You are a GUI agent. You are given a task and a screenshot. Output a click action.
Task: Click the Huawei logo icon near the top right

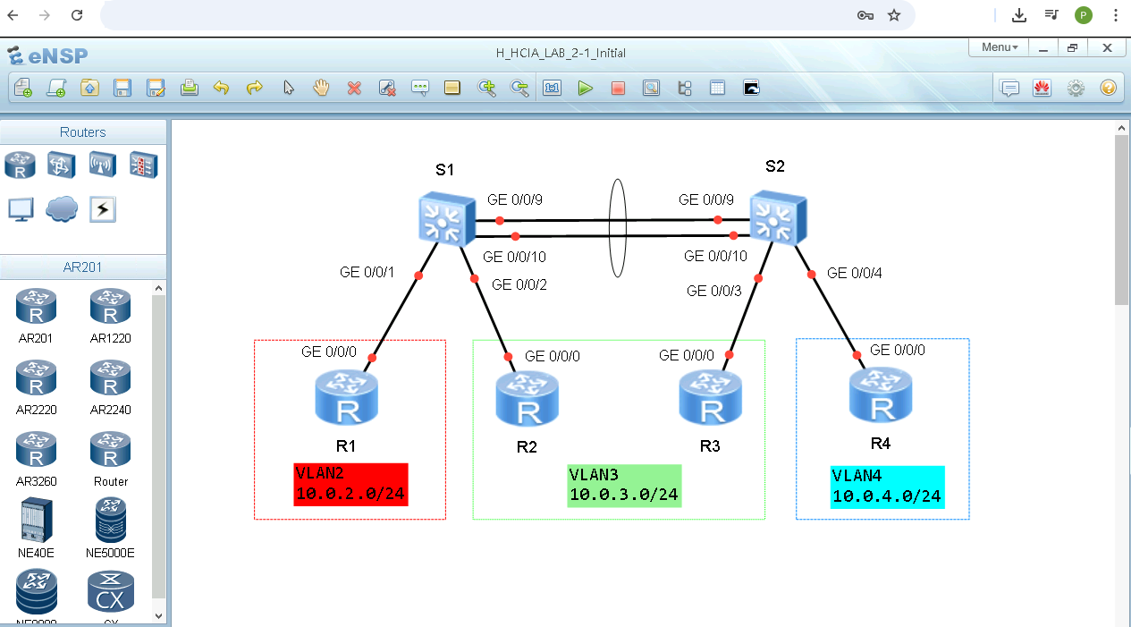(x=1042, y=88)
